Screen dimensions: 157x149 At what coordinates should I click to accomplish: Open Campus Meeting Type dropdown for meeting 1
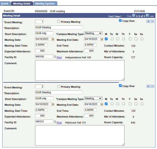click(x=93, y=33)
